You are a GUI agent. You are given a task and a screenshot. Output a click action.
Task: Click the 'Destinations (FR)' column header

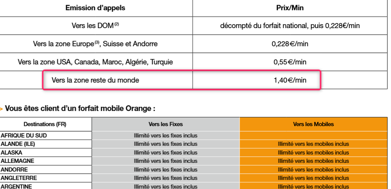(x=45, y=124)
